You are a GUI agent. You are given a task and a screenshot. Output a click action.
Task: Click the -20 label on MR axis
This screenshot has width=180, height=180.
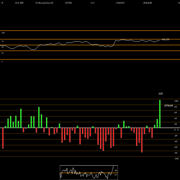click(176, 136)
